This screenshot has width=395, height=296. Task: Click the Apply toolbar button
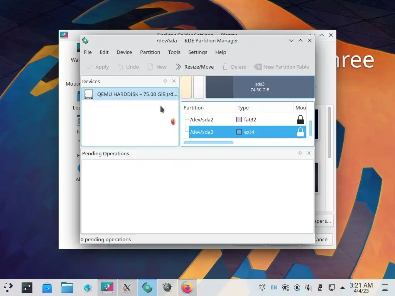[98, 67]
